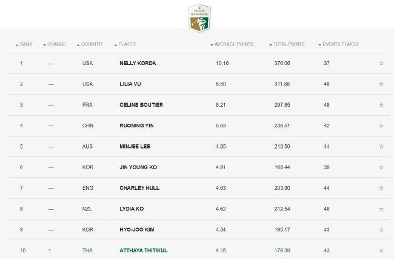Sort table by Rank column
This screenshot has height=259, width=394.
pyautogui.click(x=24, y=44)
